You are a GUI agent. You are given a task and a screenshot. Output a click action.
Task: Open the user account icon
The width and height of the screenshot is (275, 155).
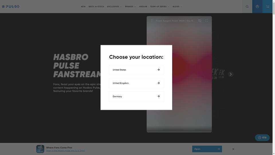(x=257, y=7)
